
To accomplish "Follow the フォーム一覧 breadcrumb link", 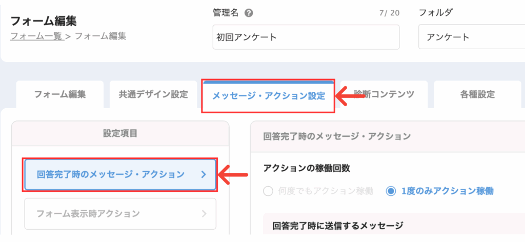I will [x=37, y=36].
